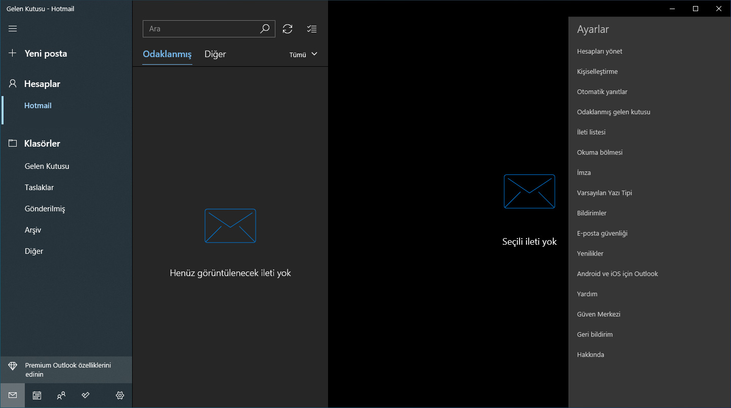Open the Tümü filter dropdown

(303, 55)
